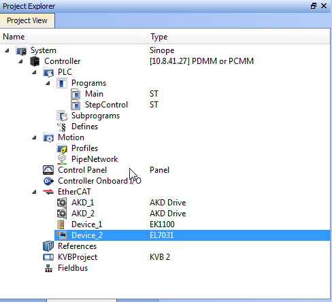This screenshot has width=332, height=302.
Task: Click the 'Panel' type cell
Action: click(159, 170)
